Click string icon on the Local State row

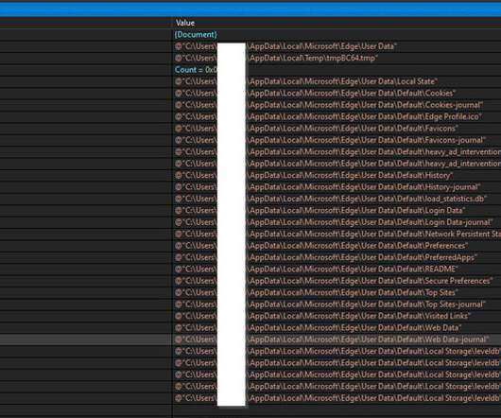(179, 81)
